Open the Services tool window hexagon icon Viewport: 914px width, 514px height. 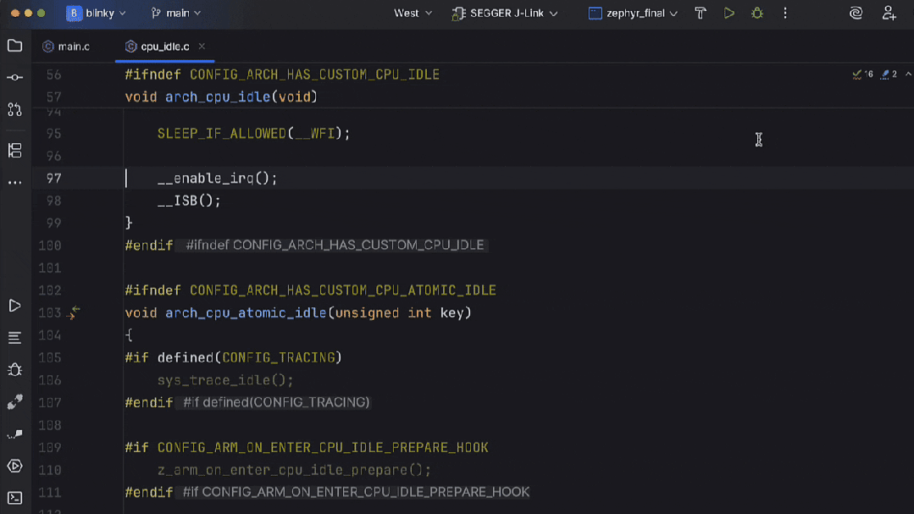14,466
